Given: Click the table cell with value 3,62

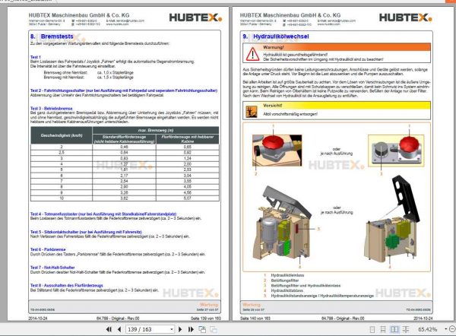Looking at the screenshot, I should click(x=124, y=198).
